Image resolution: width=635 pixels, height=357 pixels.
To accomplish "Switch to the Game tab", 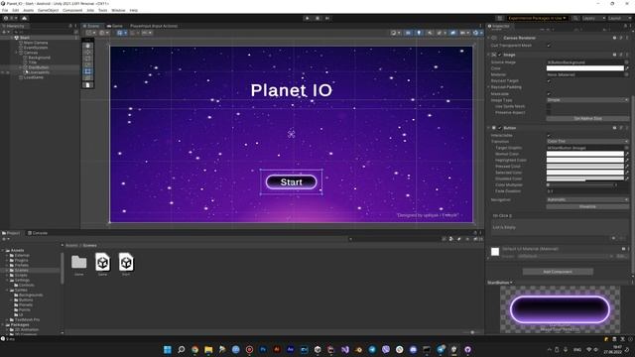I will tap(115, 26).
